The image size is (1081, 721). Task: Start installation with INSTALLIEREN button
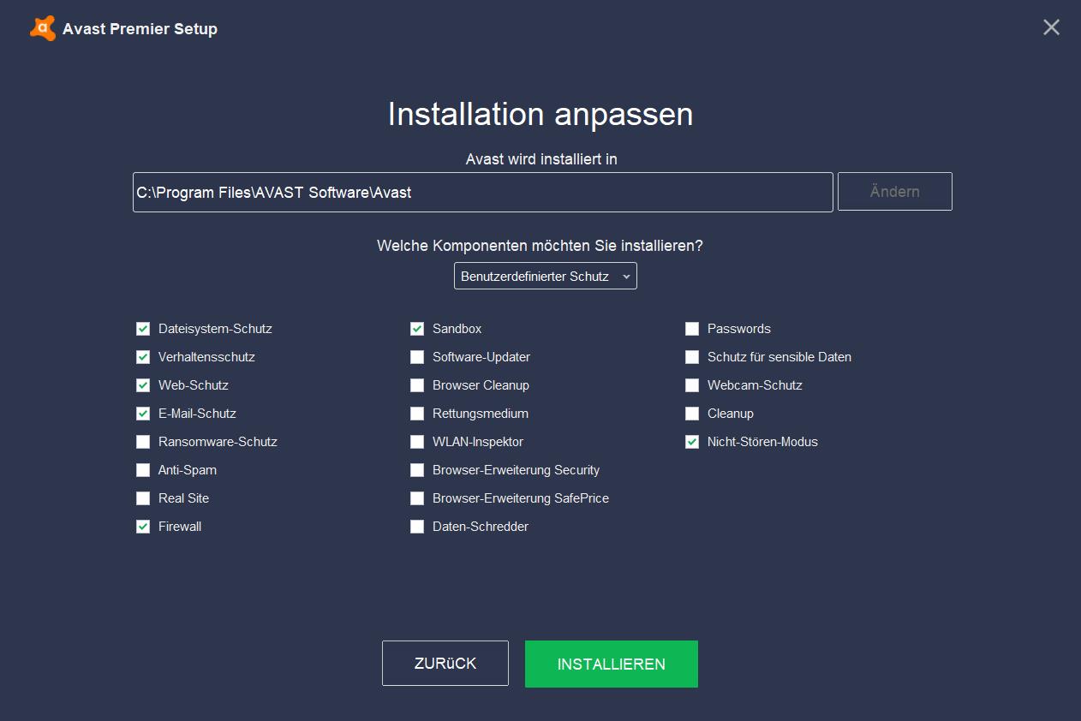pos(612,664)
